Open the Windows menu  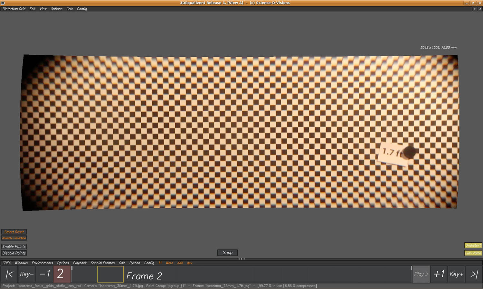[x=21, y=263]
